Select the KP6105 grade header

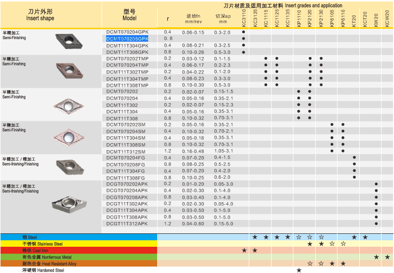332,18
